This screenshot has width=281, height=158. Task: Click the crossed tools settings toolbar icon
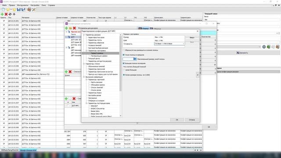tap(34, 10)
